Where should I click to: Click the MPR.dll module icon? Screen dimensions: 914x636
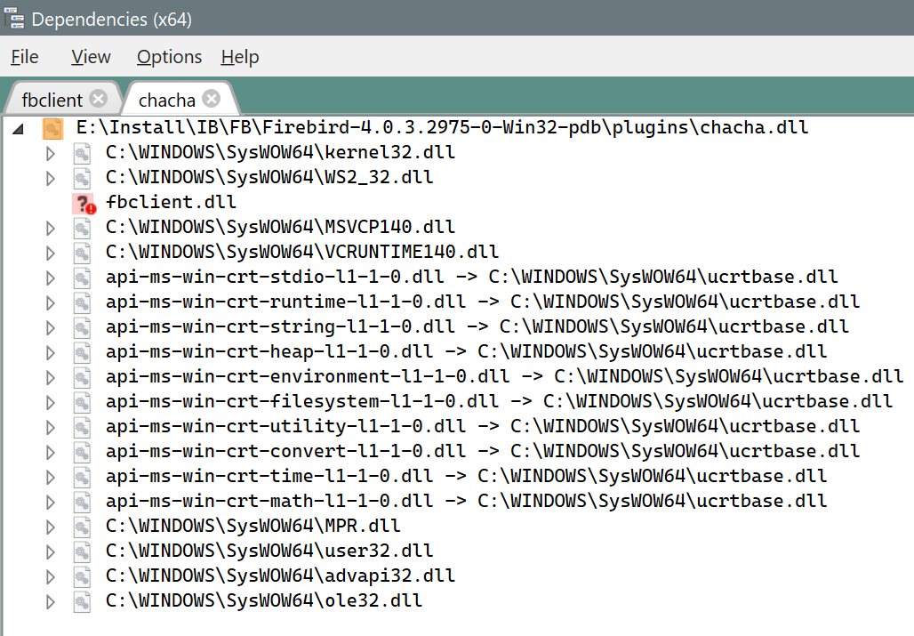pos(83,527)
